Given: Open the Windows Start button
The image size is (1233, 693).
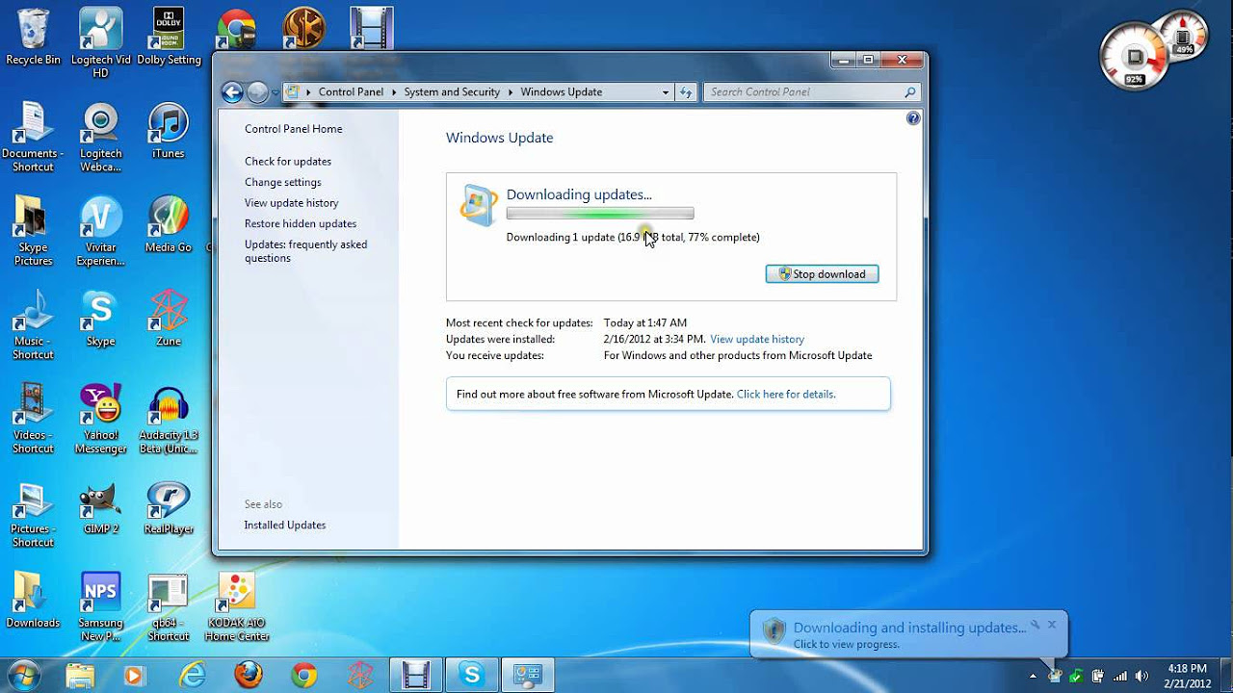Looking at the screenshot, I should tap(23, 676).
